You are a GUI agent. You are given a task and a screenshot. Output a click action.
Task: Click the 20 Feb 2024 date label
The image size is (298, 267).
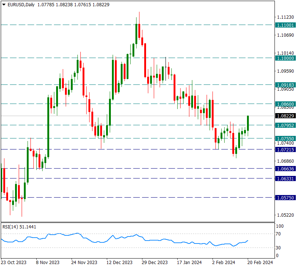260,263
